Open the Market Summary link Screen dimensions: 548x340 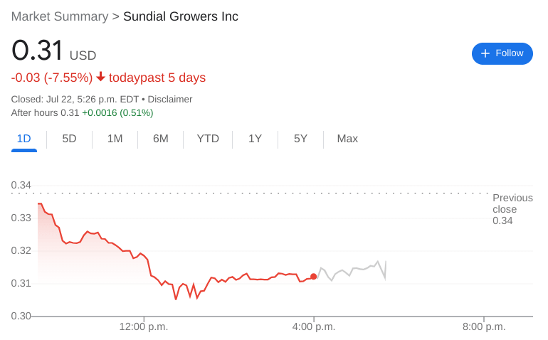click(60, 16)
